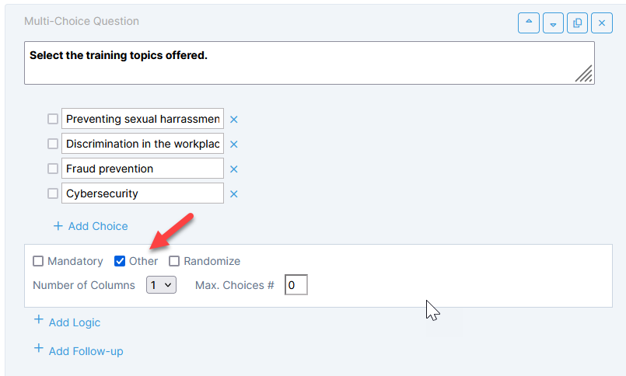
Task: Delete the Multi-Choice Question with X icon
Action: 601,23
